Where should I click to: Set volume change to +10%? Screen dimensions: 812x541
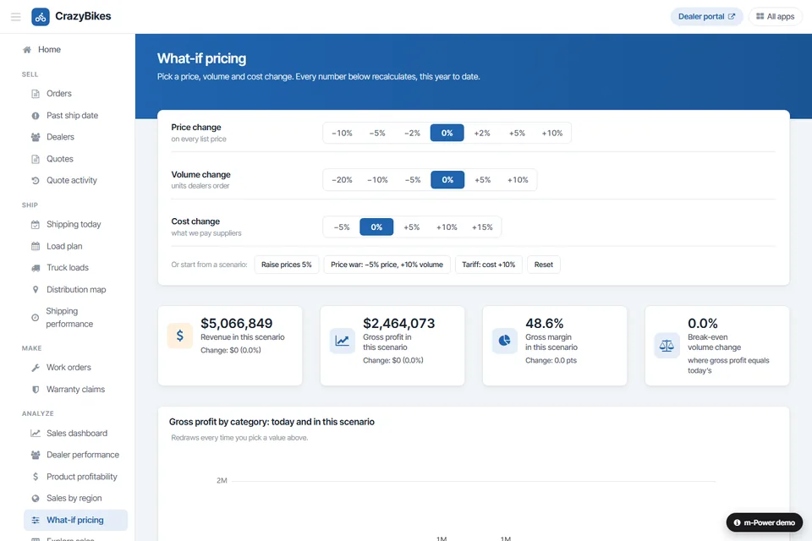518,180
